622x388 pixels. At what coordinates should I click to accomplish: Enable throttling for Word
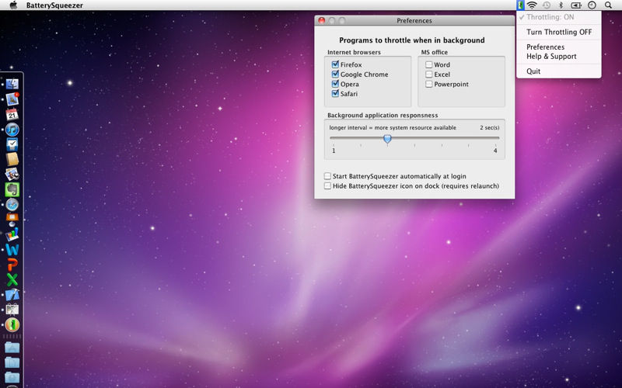pos(429,64)
